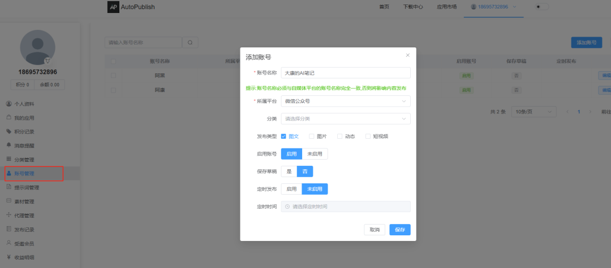Open the 10条/页 page size dropdown
Viewport: 611px width, 268px height.
533,112
